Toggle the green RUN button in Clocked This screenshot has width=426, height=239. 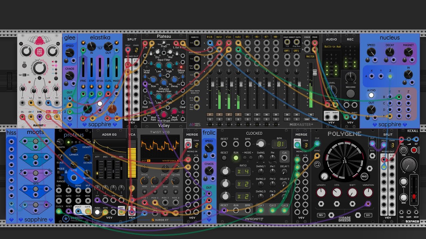(x=236, y=158)
